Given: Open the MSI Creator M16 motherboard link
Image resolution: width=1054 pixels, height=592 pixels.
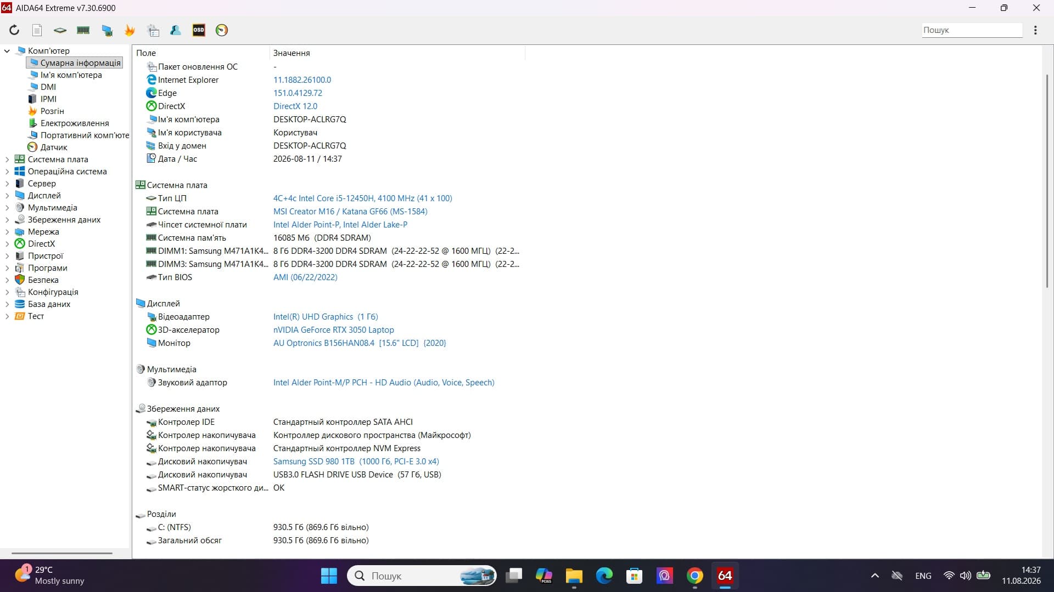Looking at the screenshot, I should tap(350, 212).
